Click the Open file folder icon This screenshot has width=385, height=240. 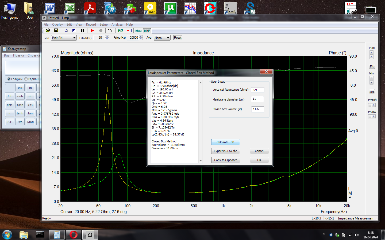[x=48, y=31]
